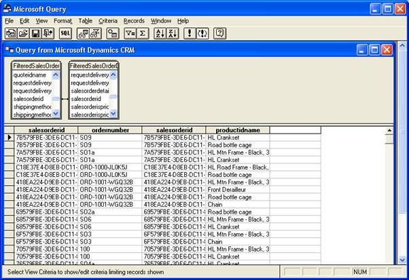
Task: Click the Save File disk icon
Action: (35, 33)
